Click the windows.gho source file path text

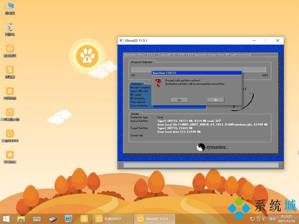pos(212,125)
